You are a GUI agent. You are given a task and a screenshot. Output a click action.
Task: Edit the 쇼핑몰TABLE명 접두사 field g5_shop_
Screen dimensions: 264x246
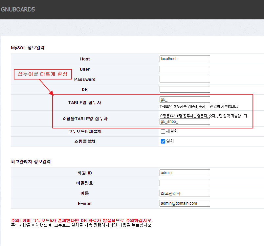pyautogui.click(x=185, y=122)
